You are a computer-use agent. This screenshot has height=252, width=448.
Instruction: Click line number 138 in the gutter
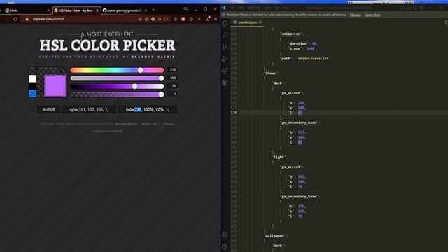tap(234, 113)
